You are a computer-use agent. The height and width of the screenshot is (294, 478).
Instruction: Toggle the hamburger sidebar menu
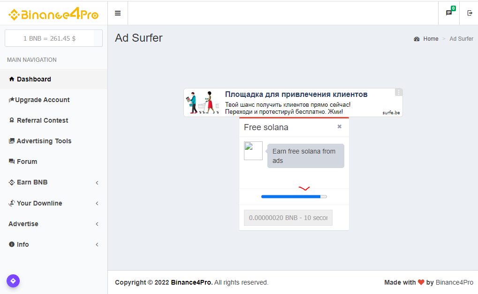click(118, 13)
